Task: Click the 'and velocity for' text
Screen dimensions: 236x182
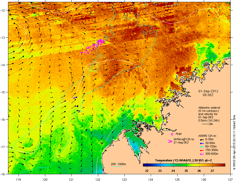Action: [x=208, y=114]
